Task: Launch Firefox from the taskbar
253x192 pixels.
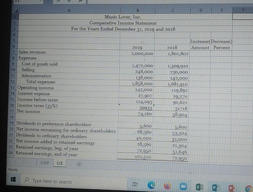Action: [x=167, y=186]
